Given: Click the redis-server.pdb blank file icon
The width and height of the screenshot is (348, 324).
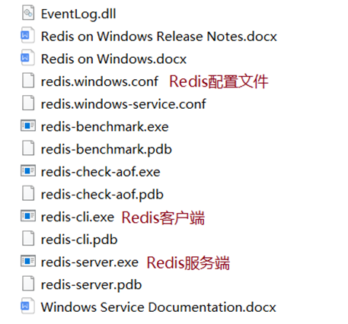Looking at the screenshot, I should [28, 284].
